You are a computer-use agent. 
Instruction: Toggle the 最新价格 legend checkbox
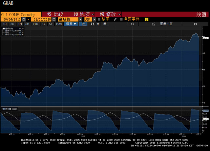coord(4,29)
